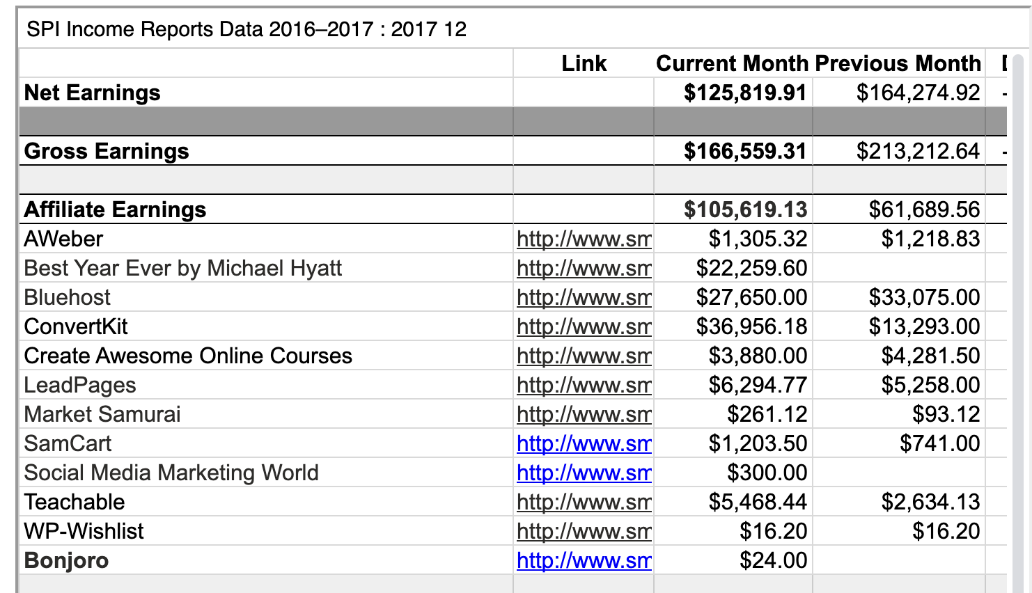Select Gross Earnings current value $166,559.31
The height and width of the screenshot is (593, 1032).
745,151
